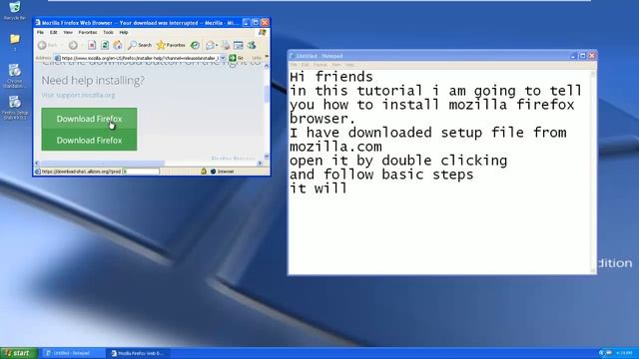
Task: Expand the Links toolbar chevron
Action: click(x=267, y=57)
